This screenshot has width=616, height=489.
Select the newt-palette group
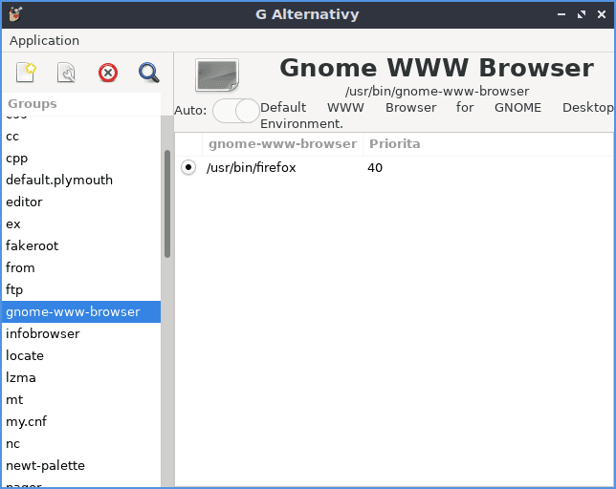81,465
